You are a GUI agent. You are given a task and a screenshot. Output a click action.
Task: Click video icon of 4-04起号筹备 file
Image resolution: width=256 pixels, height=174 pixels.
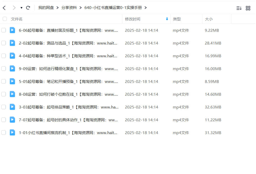pyautogui.click(x=12, y=56)
